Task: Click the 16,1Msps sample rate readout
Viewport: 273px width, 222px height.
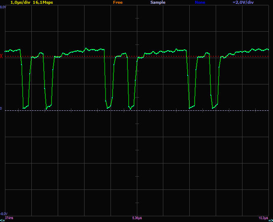Action: [43, 2]
